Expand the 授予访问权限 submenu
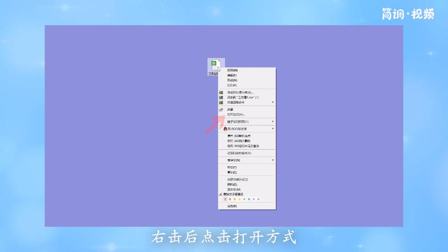The width and height of the screenshot is (448, 252). coord(247,122)
